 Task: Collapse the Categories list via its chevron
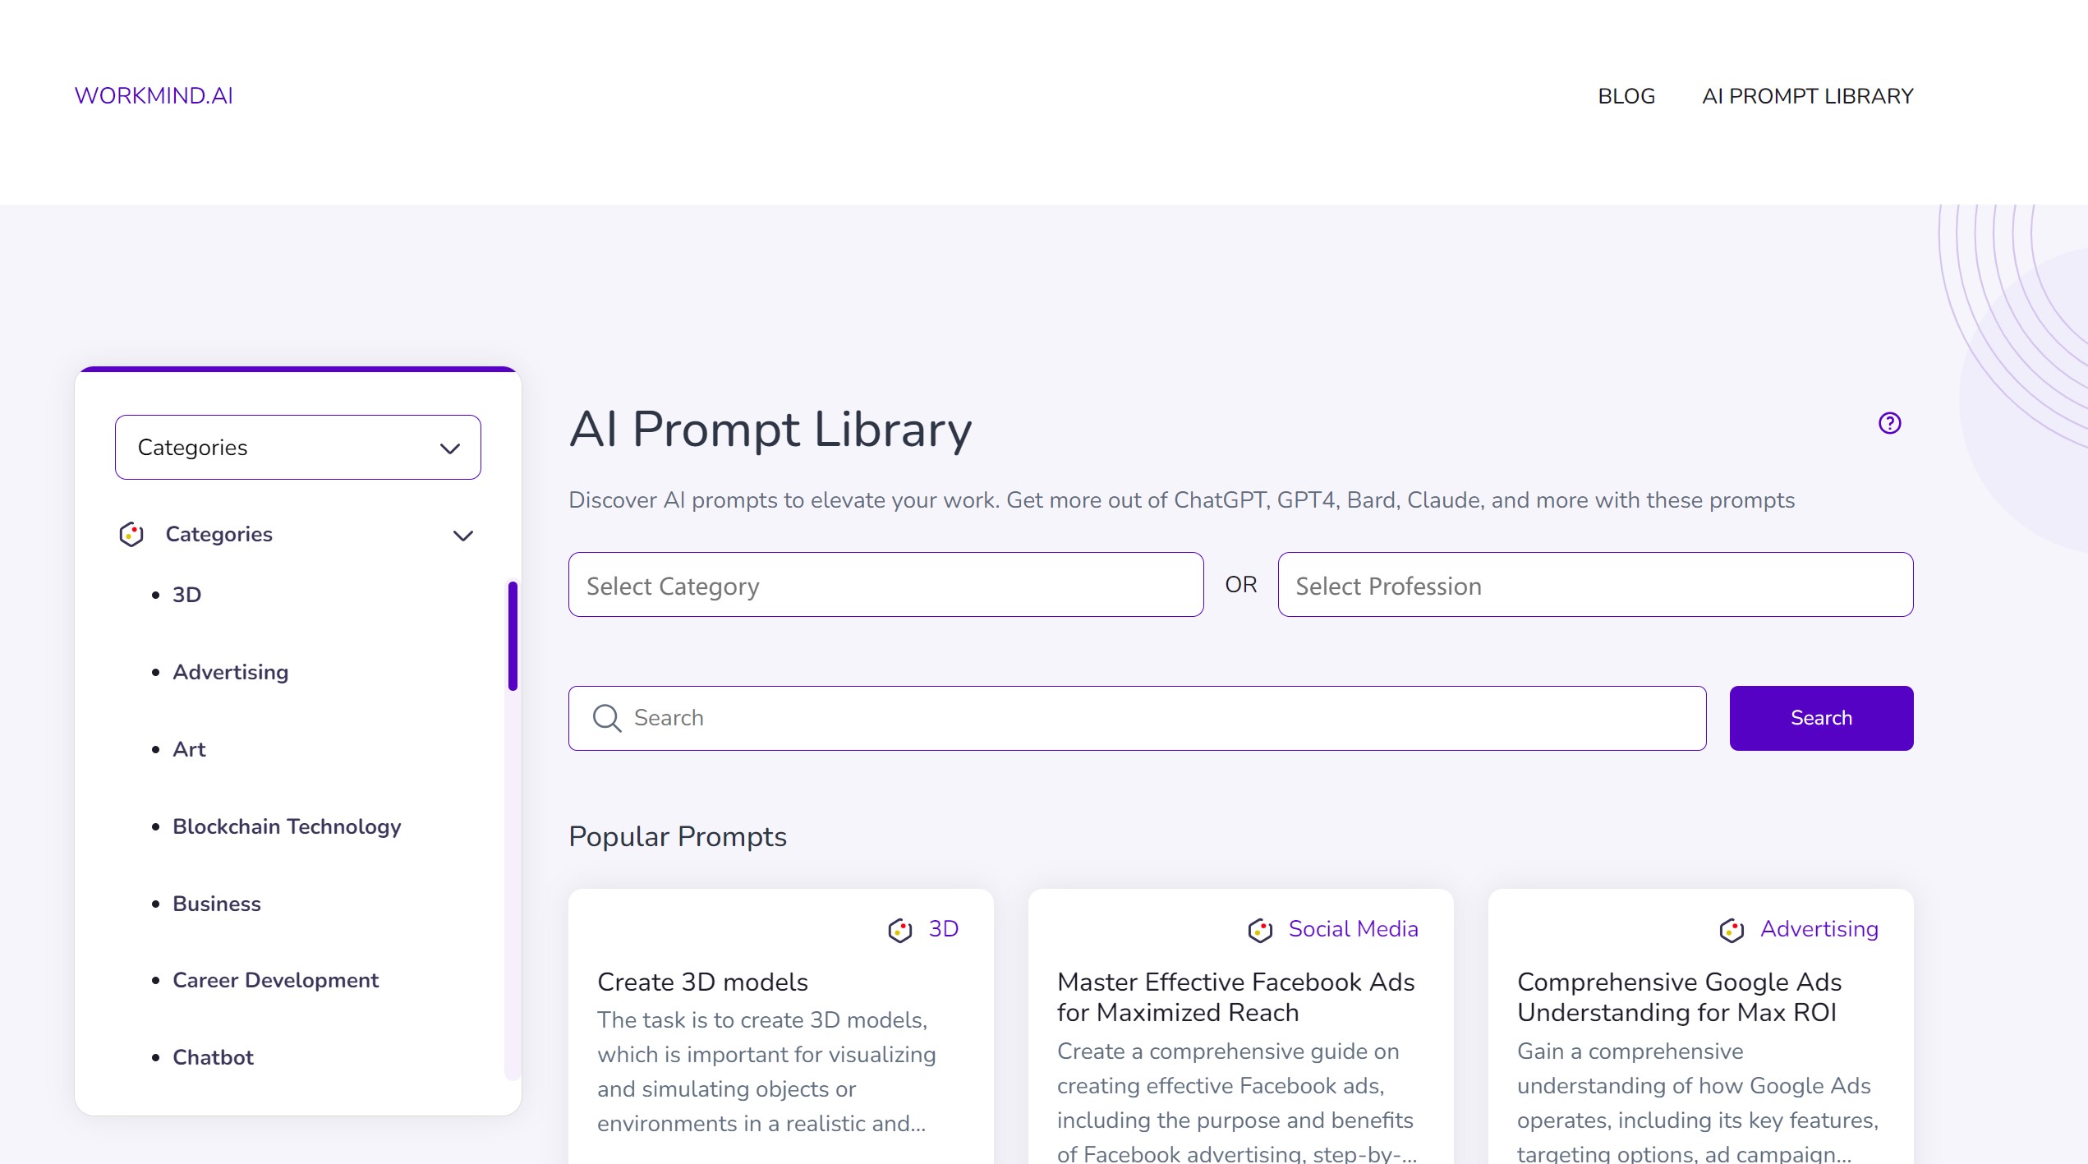coord(462,535)
